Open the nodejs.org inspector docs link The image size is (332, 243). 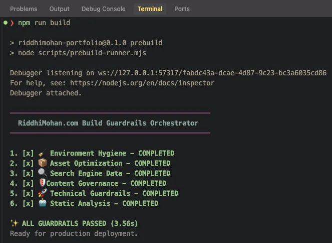coord(142,83)
